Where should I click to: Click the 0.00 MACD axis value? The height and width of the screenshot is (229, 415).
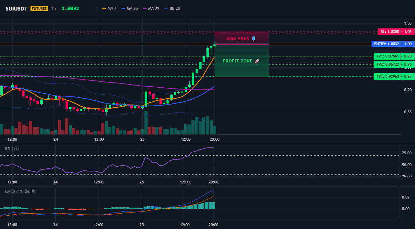[x=406, y=209]
